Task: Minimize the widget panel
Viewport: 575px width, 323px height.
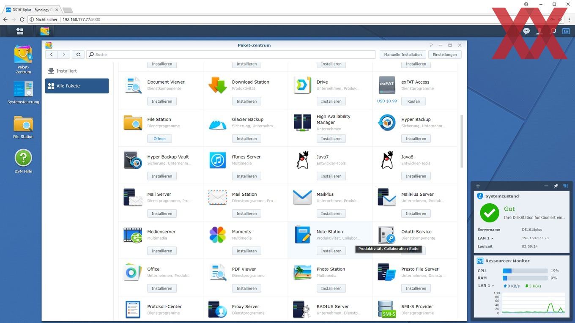Action: pos(546,186)
